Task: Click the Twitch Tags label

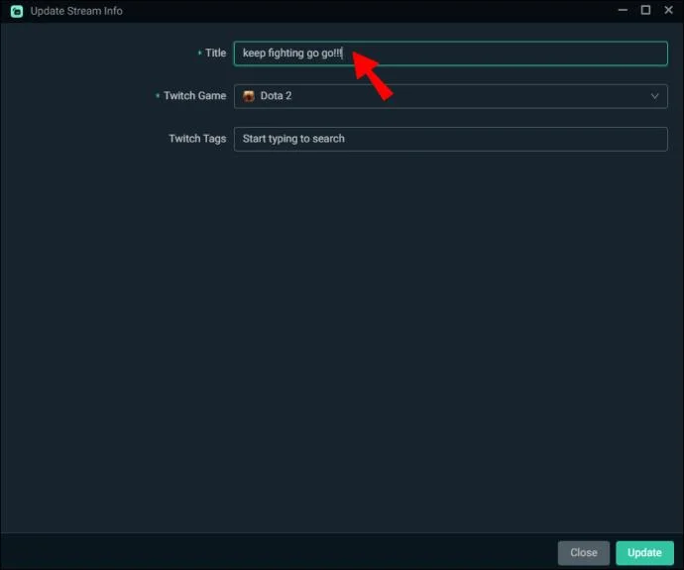Action: pyautogui.click(x=197, y=139)
